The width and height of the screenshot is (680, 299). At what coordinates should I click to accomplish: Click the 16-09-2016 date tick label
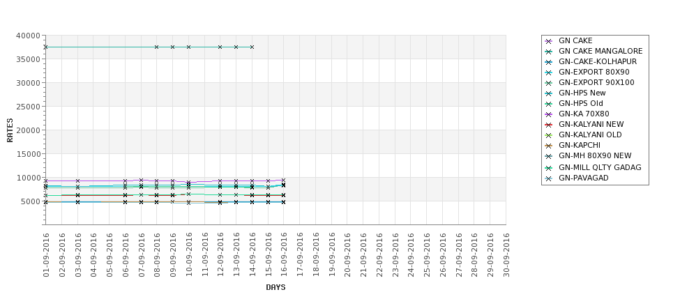click(284, 254)
